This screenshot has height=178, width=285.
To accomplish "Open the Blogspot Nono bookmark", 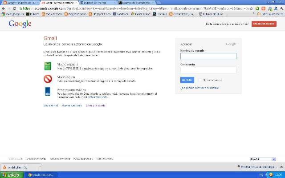I will point(75,14).
